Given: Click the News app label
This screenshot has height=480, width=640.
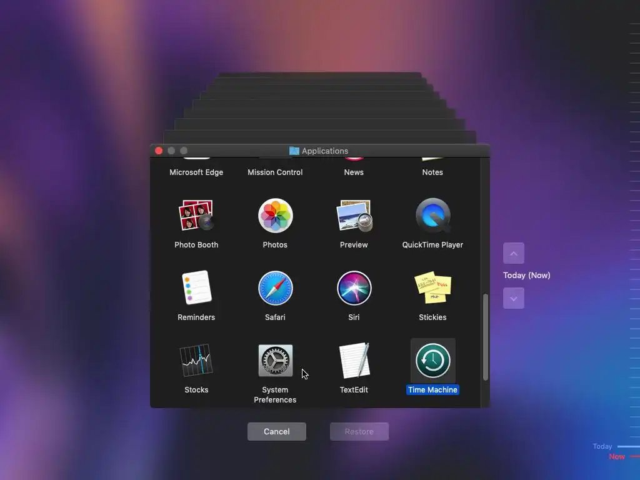Looking at the screenshot, I should pyautogui.click(x=354, y=172).
